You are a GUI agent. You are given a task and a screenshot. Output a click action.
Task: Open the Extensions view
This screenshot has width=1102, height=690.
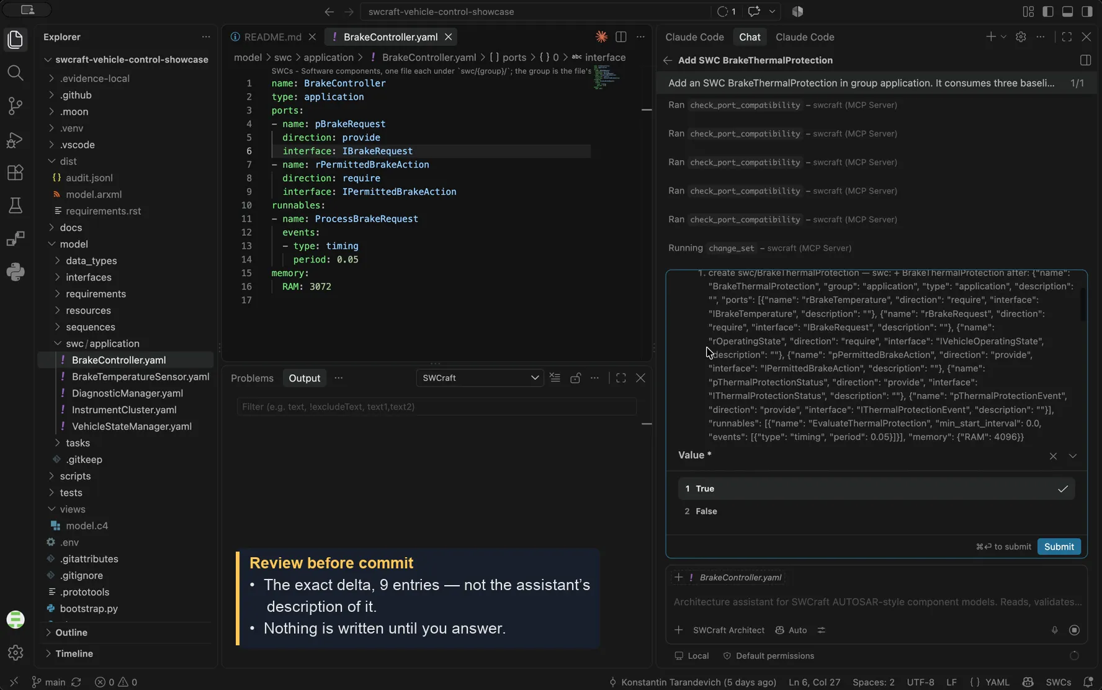click(x=16, y=172)
